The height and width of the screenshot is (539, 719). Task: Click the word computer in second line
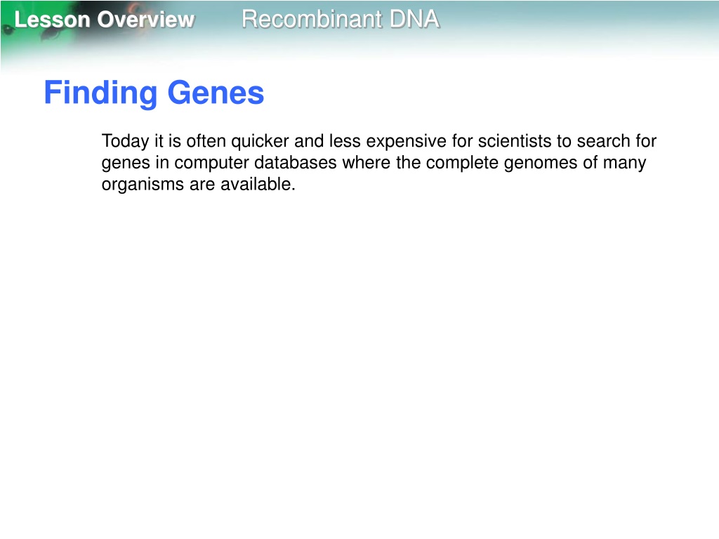click(211, 163)
